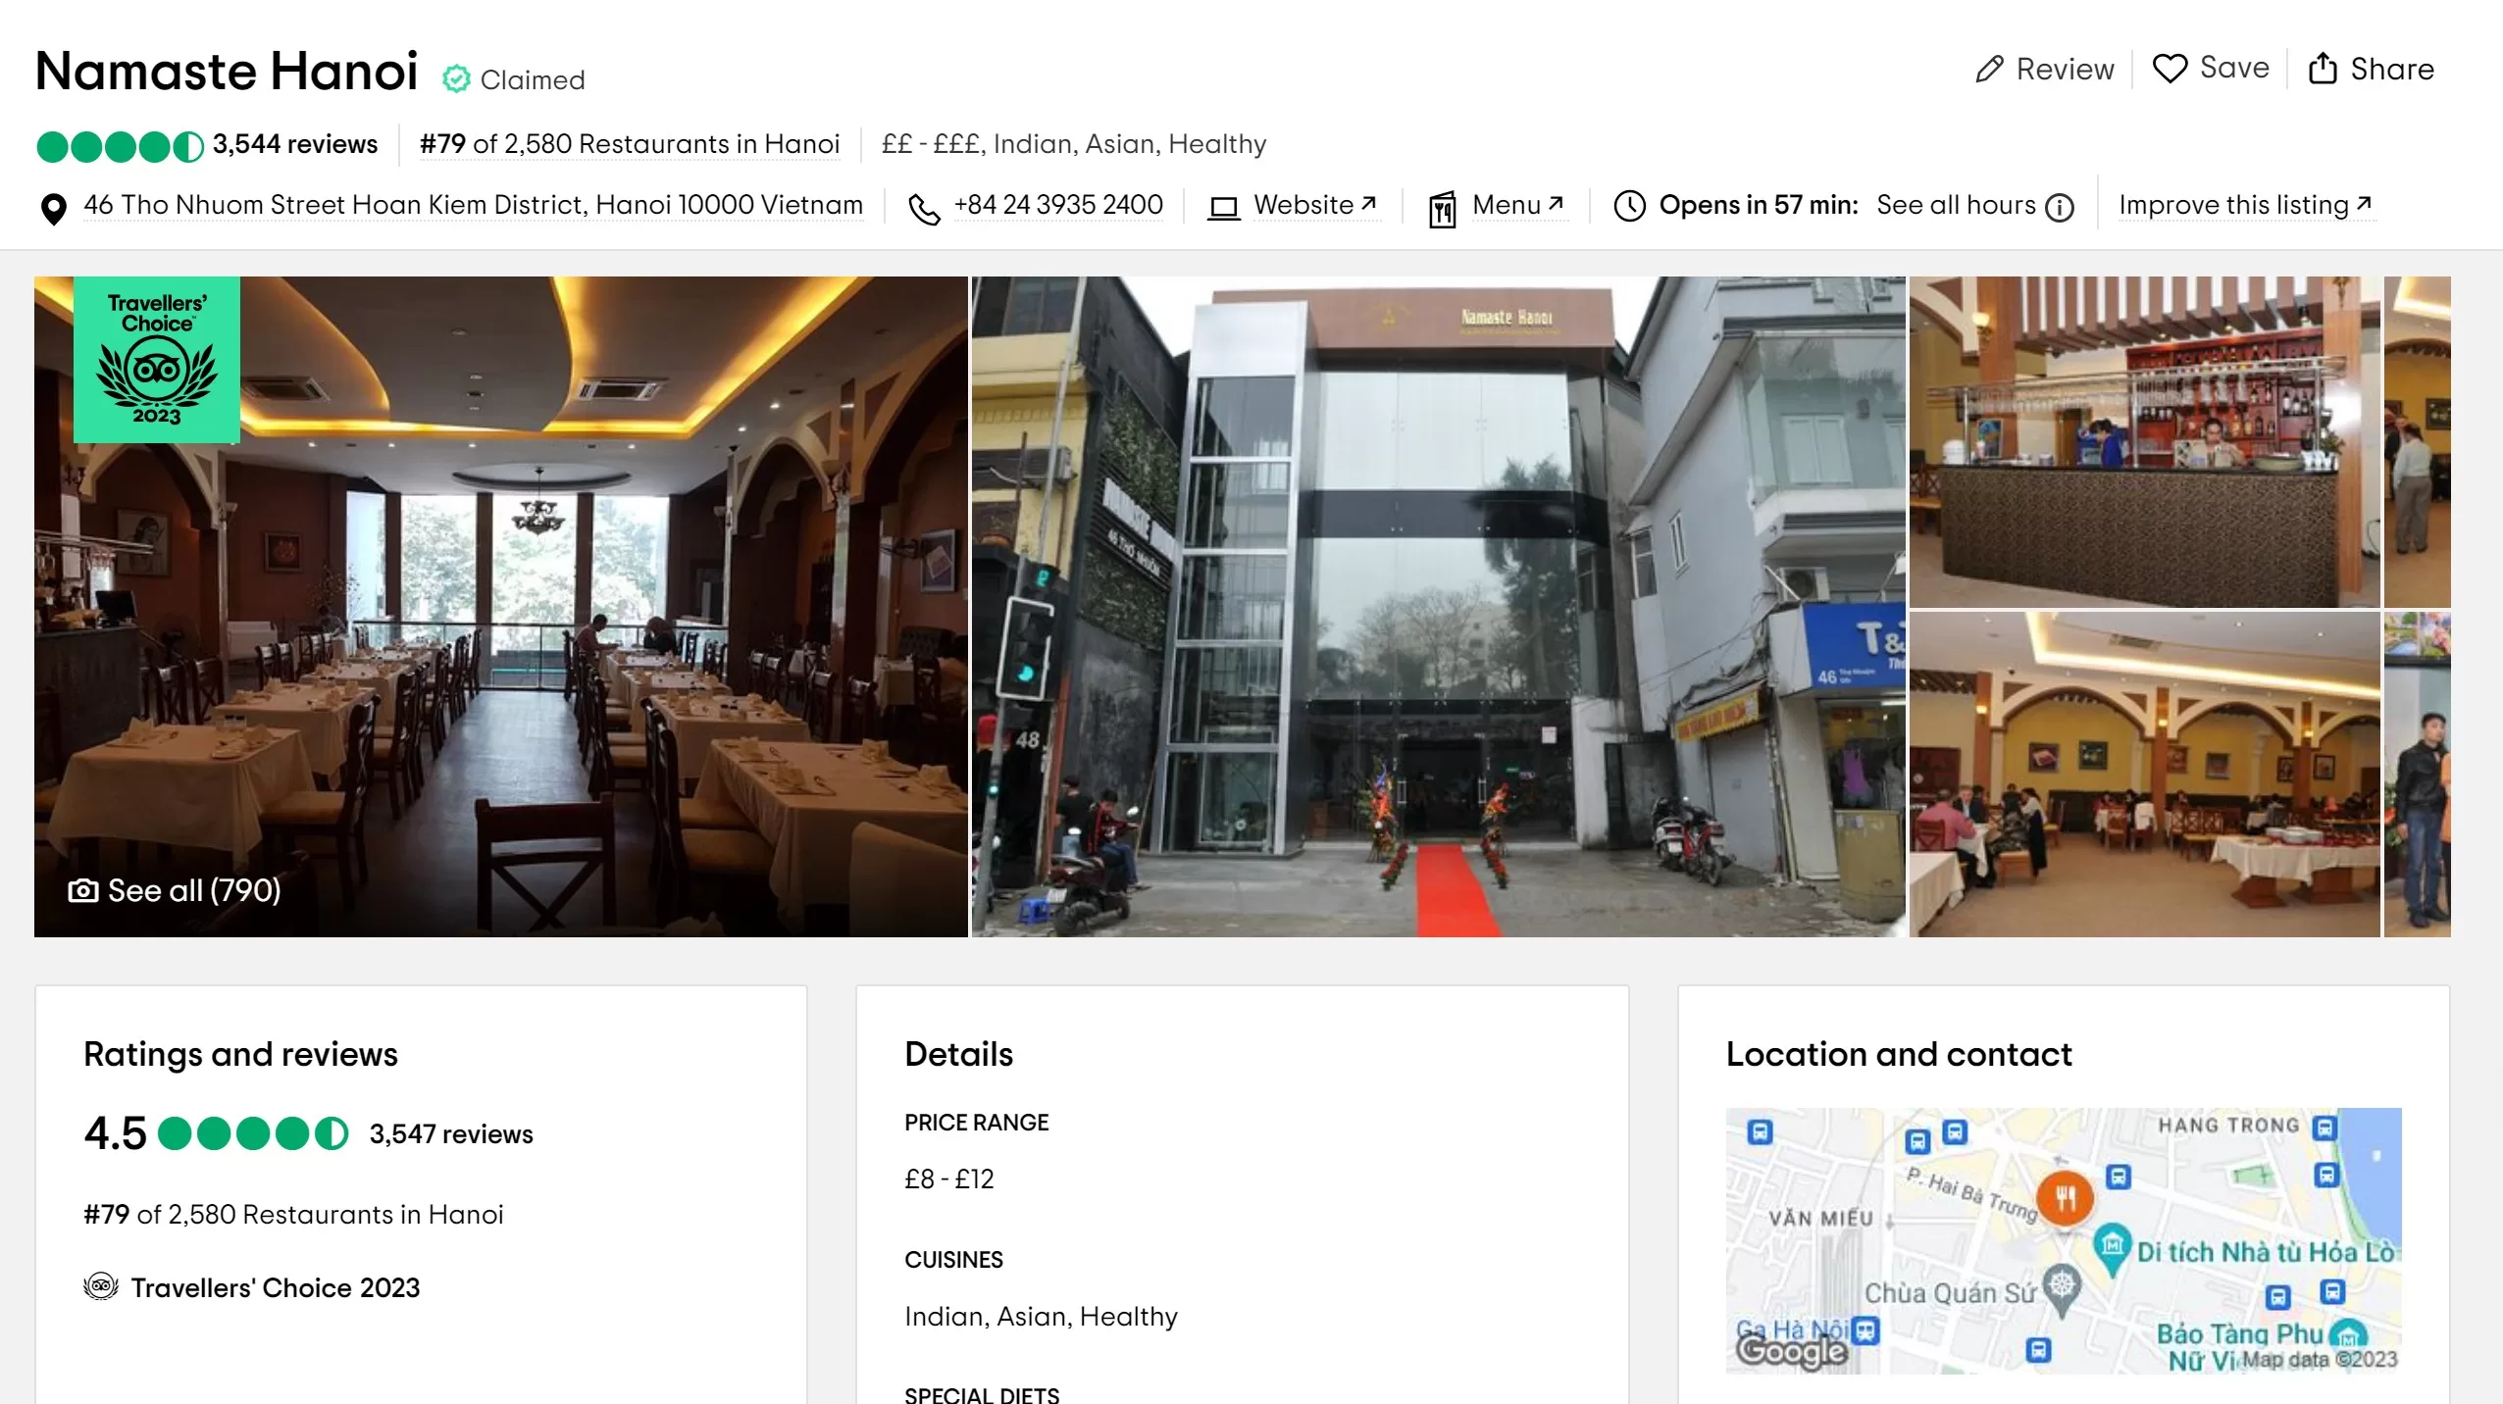Screen dimensions: 2503x1404
Task: Click the Share button text
Action: point(2392,69)
